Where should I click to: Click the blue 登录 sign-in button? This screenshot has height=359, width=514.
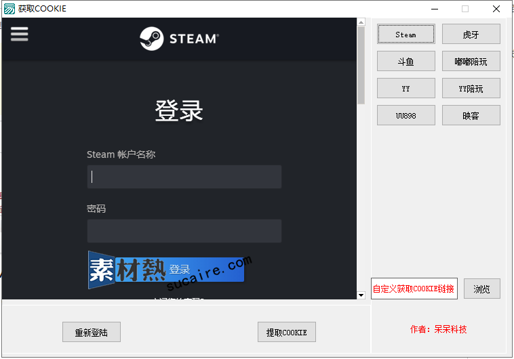click(x=179, y=270)
